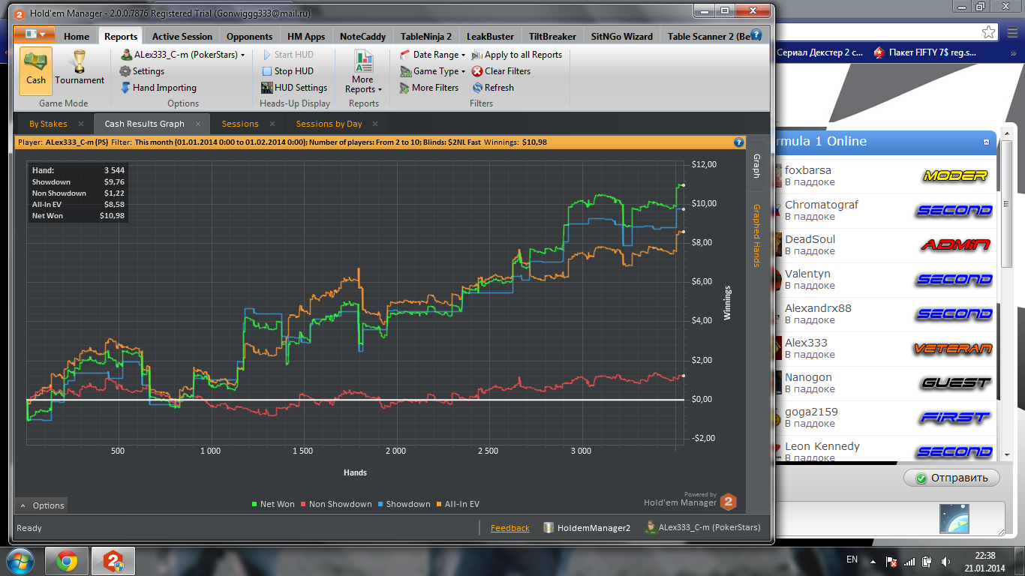Open TiltBreaker tab

552,36
